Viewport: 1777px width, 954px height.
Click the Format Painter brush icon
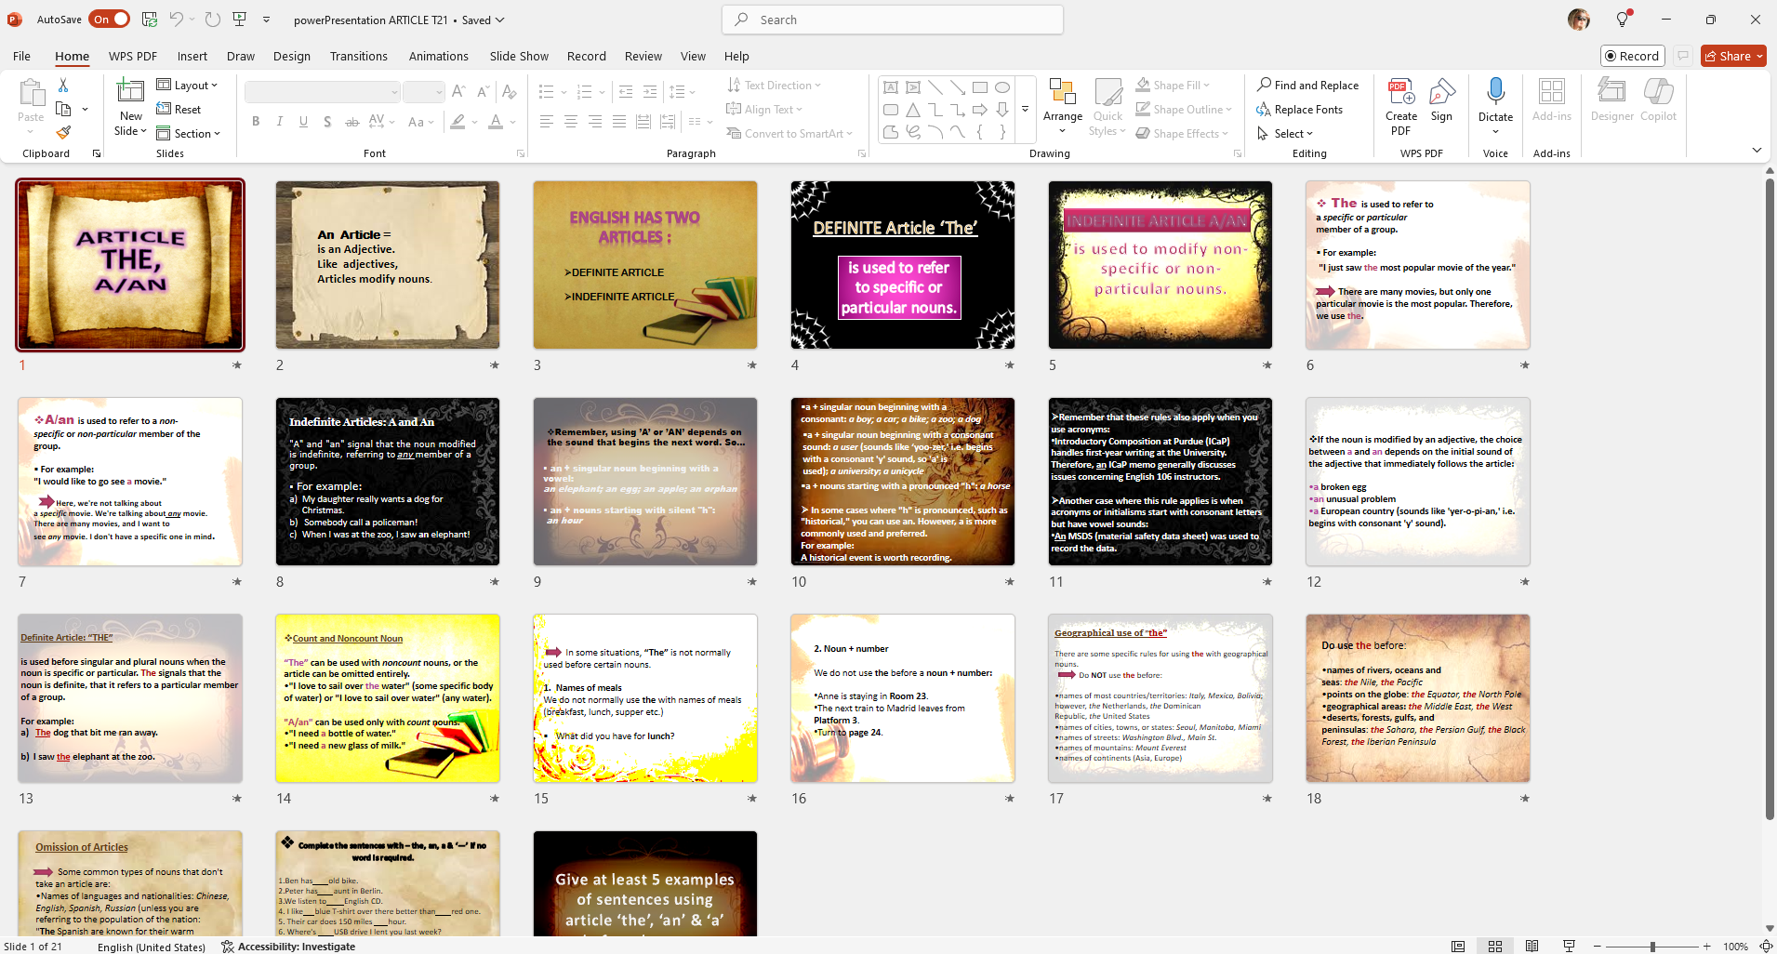(63, 133)
